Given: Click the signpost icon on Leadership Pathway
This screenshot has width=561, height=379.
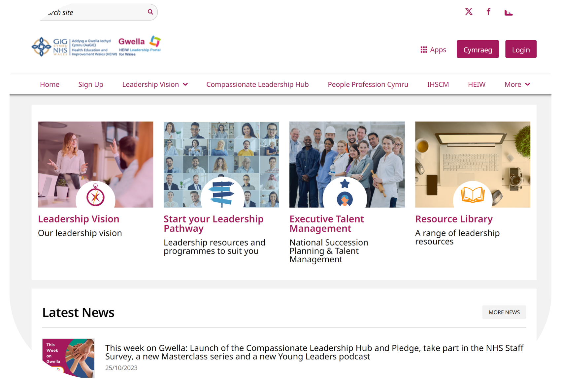Looking at the screenshot, I should pos(222,194).
